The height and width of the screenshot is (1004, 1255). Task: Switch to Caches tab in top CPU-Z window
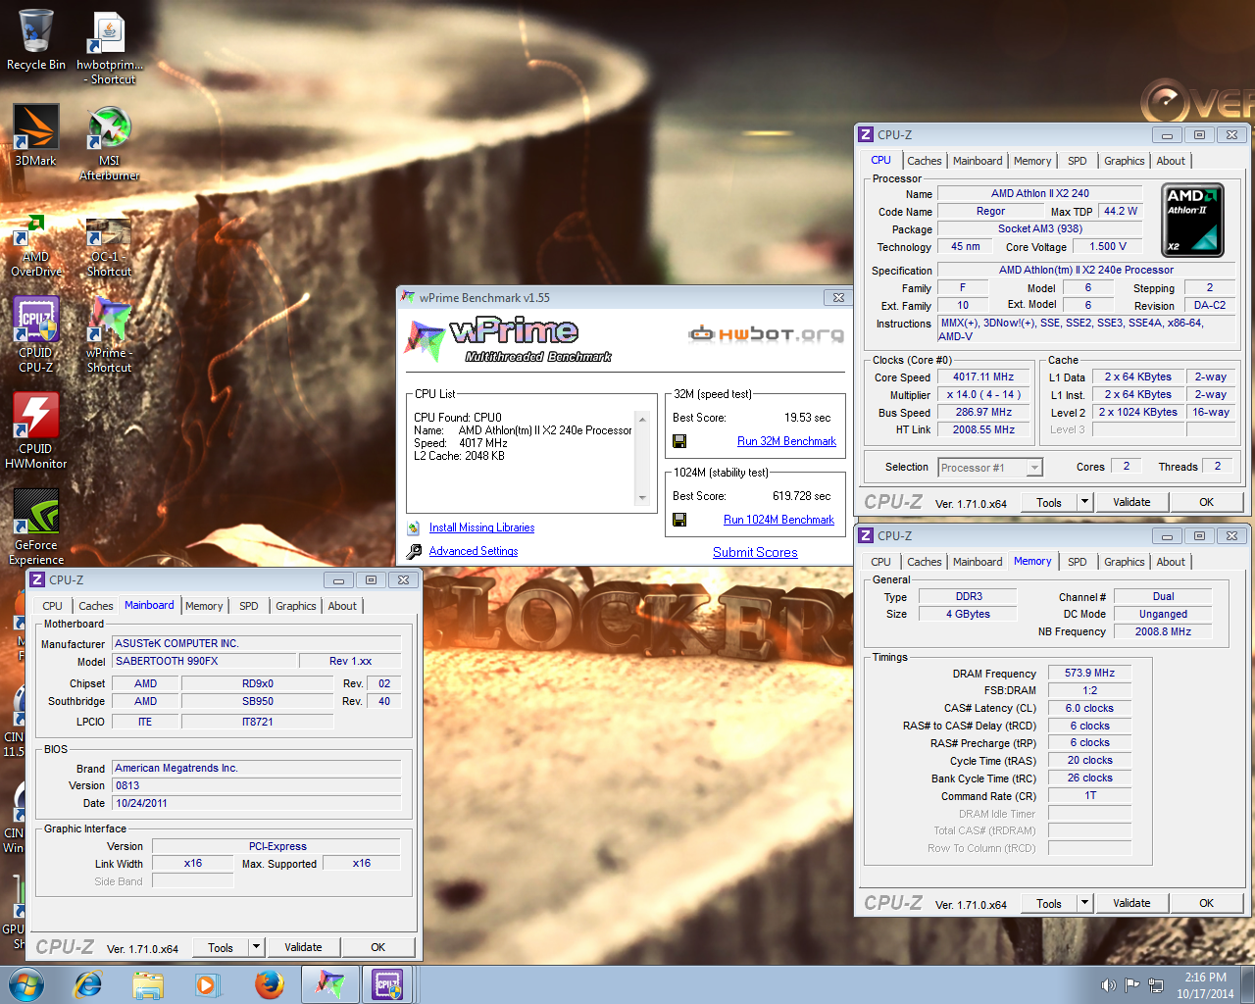click(x=925, y=161)
